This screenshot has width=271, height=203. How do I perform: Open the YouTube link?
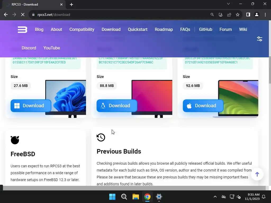coord(52,48)
